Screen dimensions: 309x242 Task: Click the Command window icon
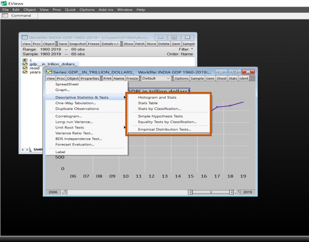click(x=5, y=15)
